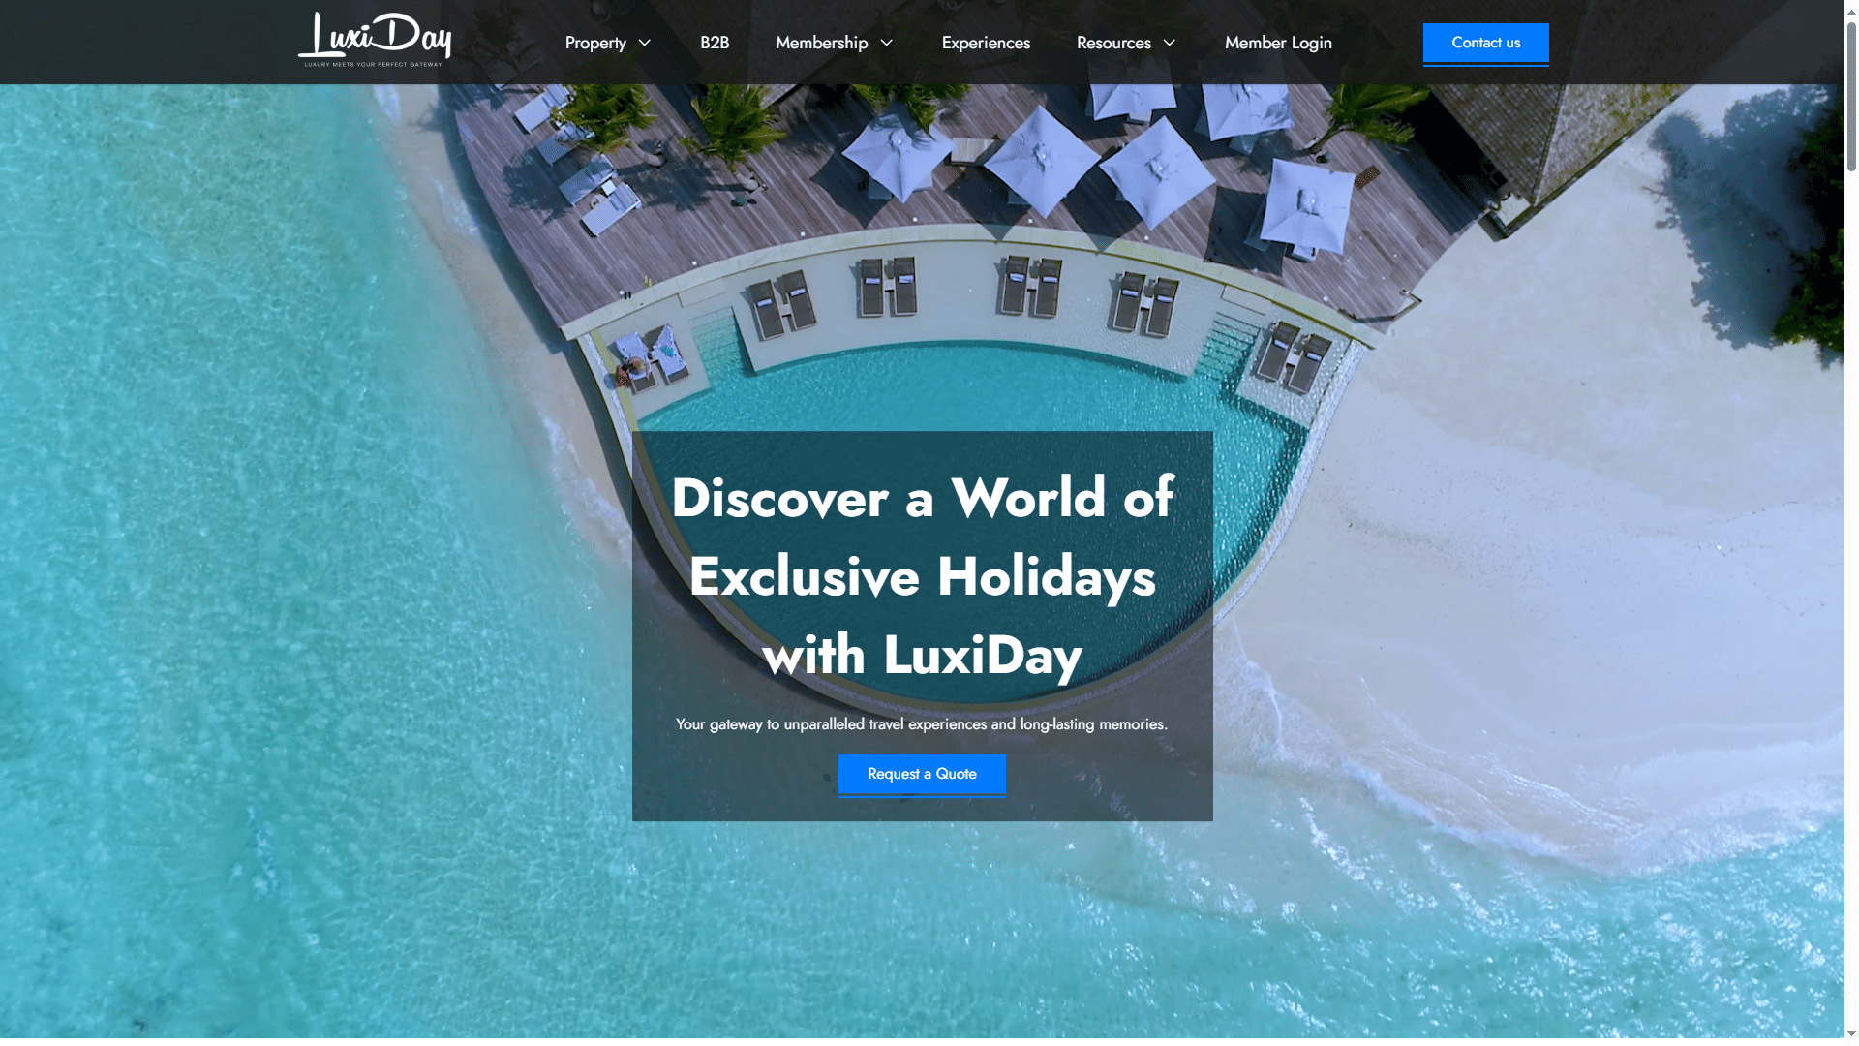Click the LuxiDay logo
Viewport: 1859px width, 1046px height.
pos(375,40)
